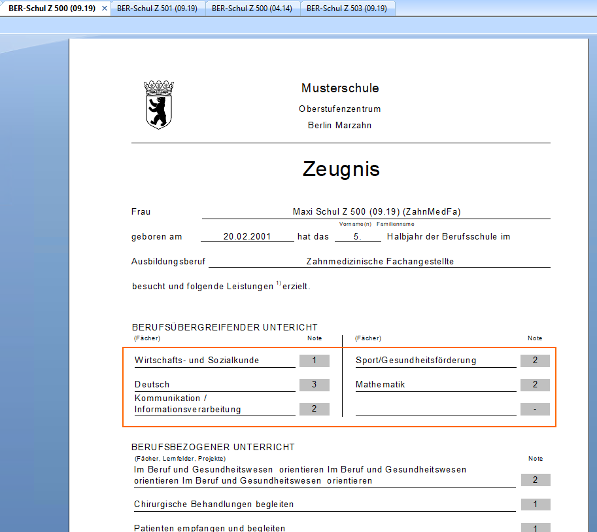Click Chirurgische Behandlungen begleiten row

pos(324,505)
